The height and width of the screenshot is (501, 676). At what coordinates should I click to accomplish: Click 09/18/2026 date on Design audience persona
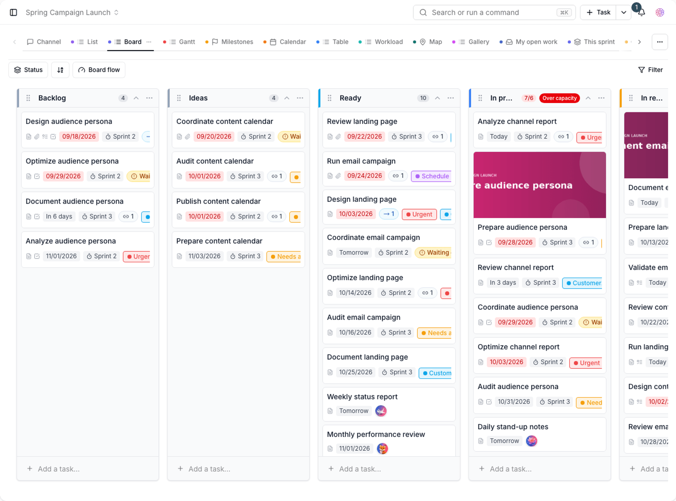tap(79, 136)
